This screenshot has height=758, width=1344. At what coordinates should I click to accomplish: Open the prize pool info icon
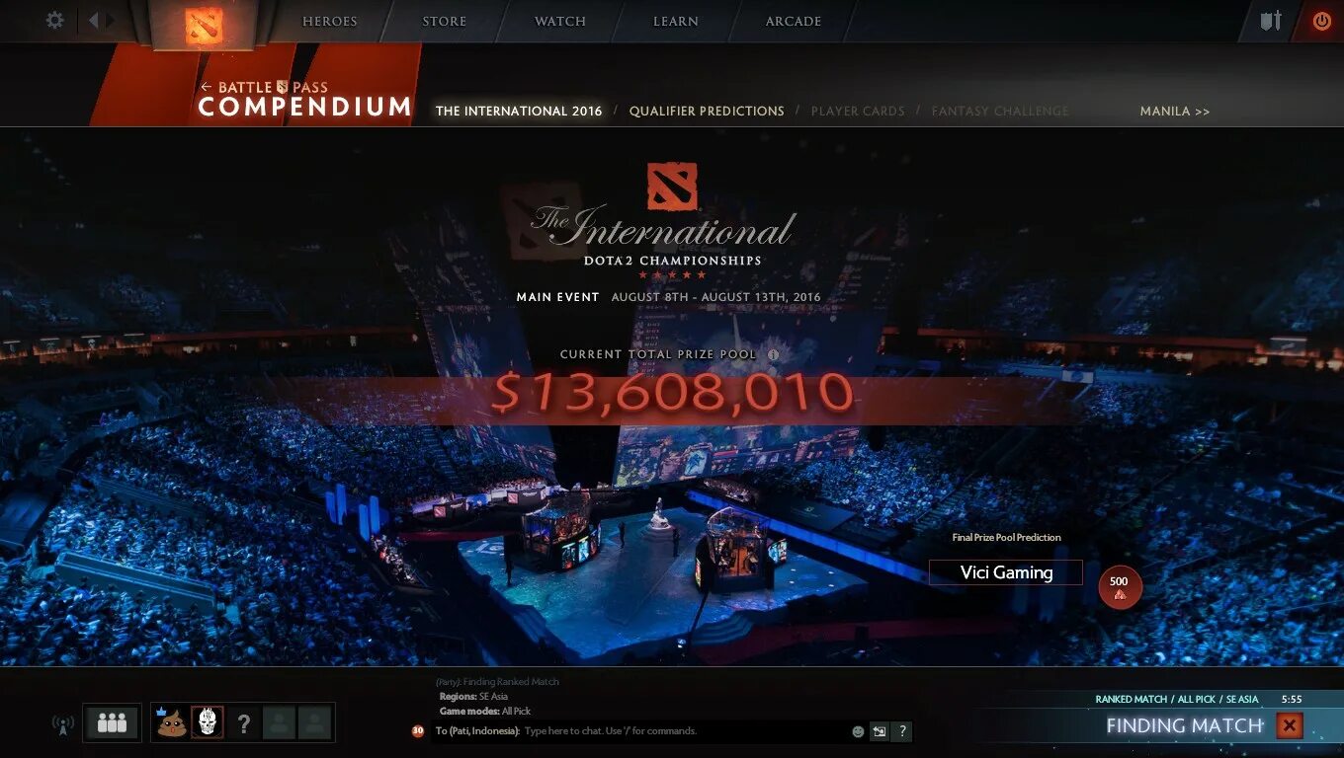click(773, 354)
